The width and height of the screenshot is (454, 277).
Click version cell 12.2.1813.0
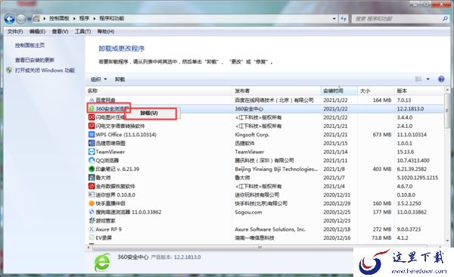click(410, 109)
